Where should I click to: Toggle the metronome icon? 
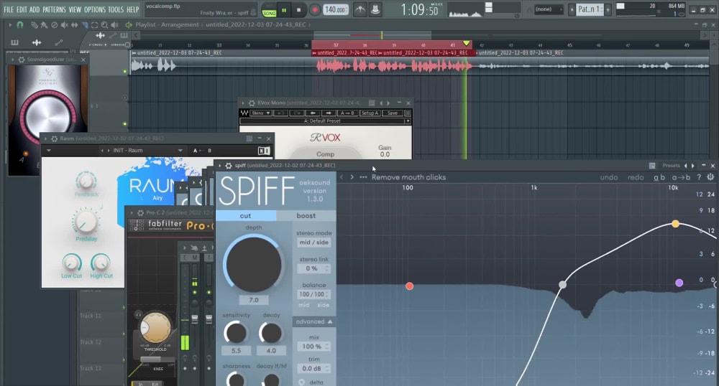[360, 9]
